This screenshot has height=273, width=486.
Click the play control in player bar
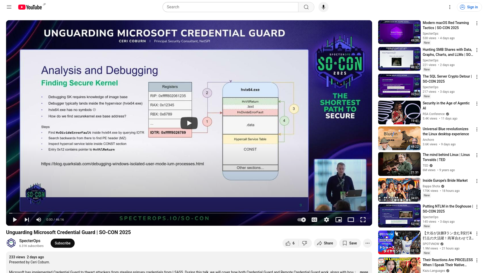15,220
